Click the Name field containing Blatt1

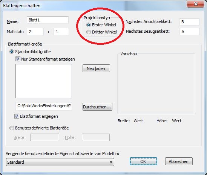tap(48, 20)
